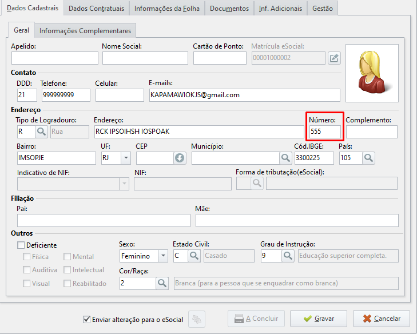Open the Tipo de Logradouro search magnifier

pos(42,132)
